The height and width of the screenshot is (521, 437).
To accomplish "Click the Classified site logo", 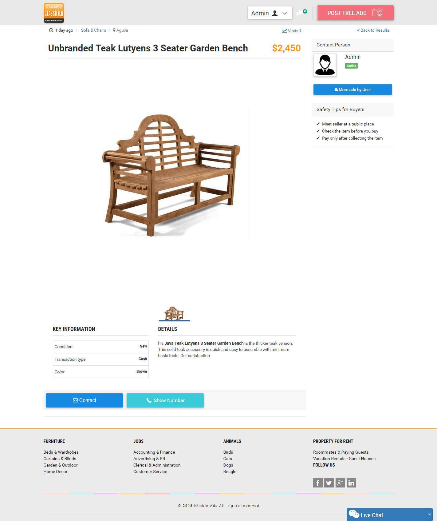I will [x=54, y=13].
